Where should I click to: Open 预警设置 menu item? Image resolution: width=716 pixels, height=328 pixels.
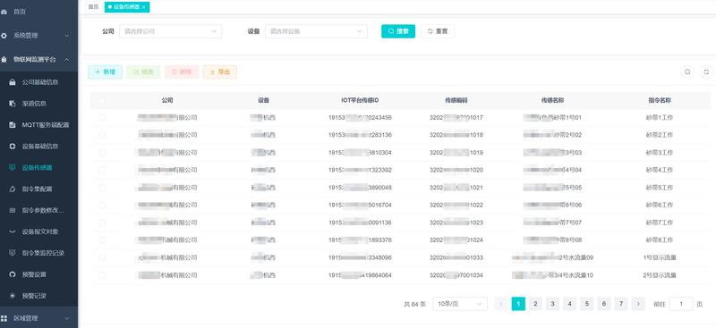tap(38, 274)
